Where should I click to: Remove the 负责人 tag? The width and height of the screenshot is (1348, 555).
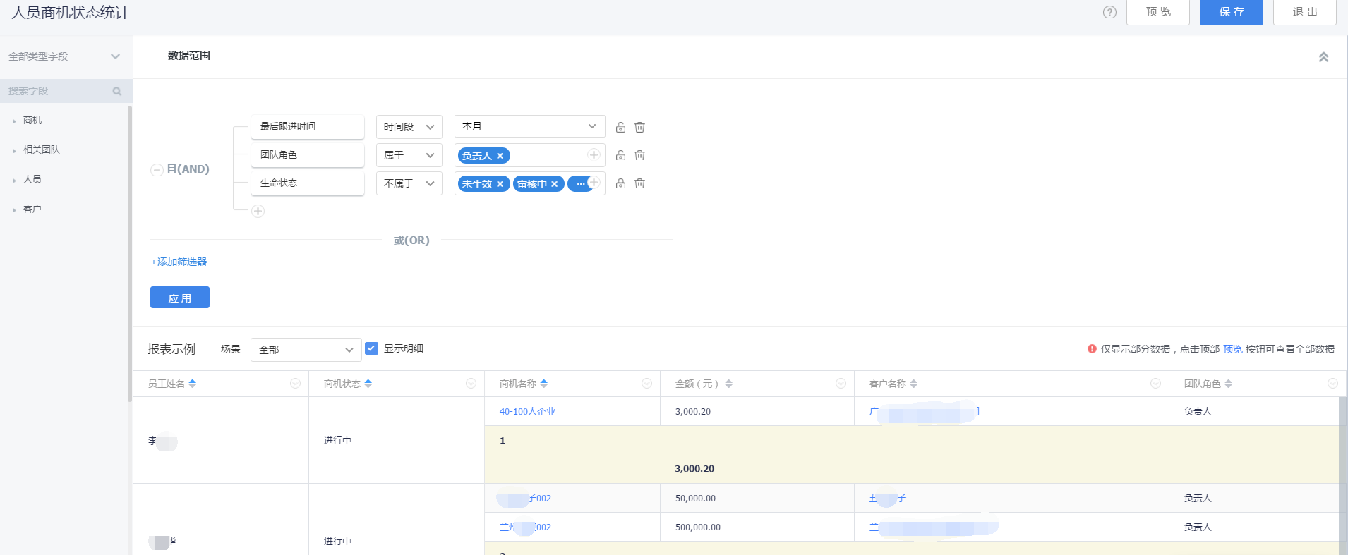click(500, 156)
